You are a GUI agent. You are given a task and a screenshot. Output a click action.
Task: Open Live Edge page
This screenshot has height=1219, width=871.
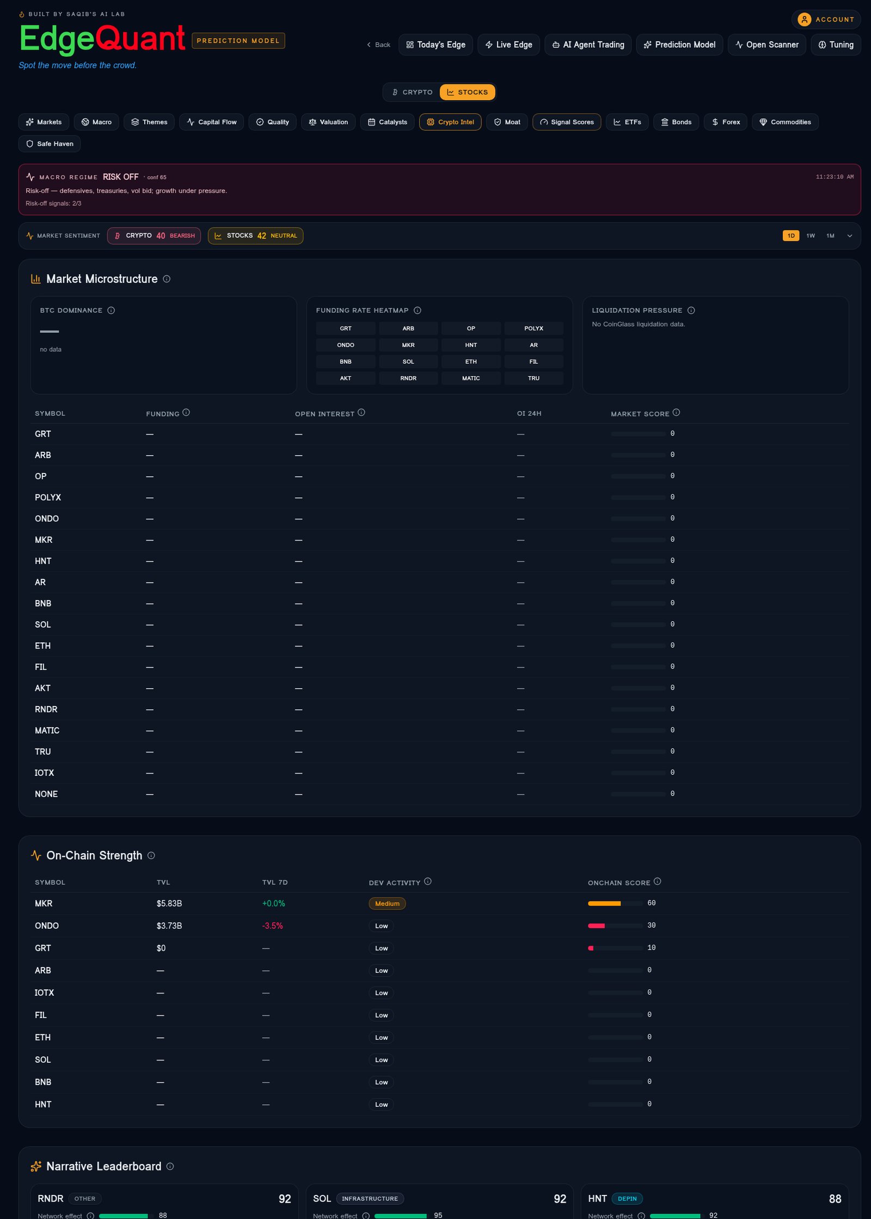click(508, 45)
